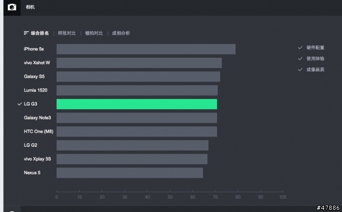Click the green LG G3 bar
The height and width of the screenshot is (212, 342).
(x=137, y=104)
